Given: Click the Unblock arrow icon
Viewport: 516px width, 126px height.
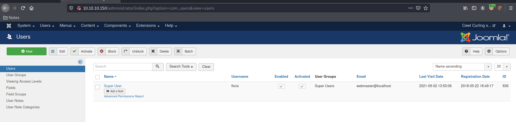Looking at the screenshot, I should coord(126,51).
